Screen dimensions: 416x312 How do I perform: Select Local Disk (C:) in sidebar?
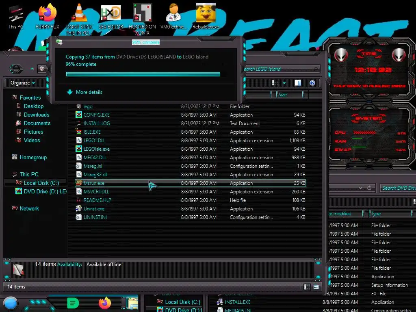[x=36, y=183]
